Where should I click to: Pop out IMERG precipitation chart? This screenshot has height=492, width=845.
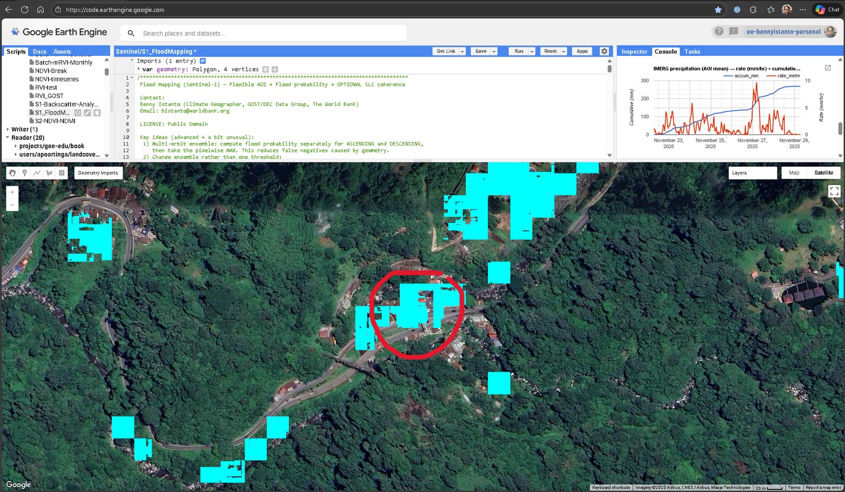tap(828, 68)
